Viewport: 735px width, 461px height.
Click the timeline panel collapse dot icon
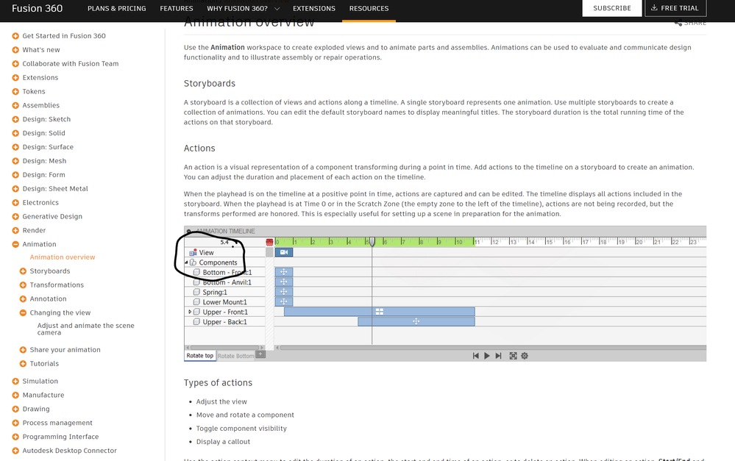coord(189,231)
